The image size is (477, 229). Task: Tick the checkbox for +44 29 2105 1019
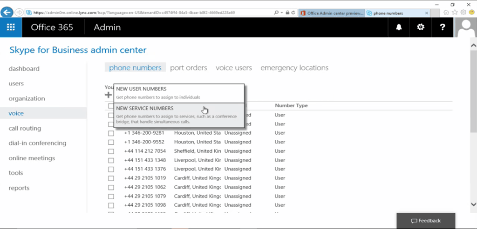[x=111, y=178]
